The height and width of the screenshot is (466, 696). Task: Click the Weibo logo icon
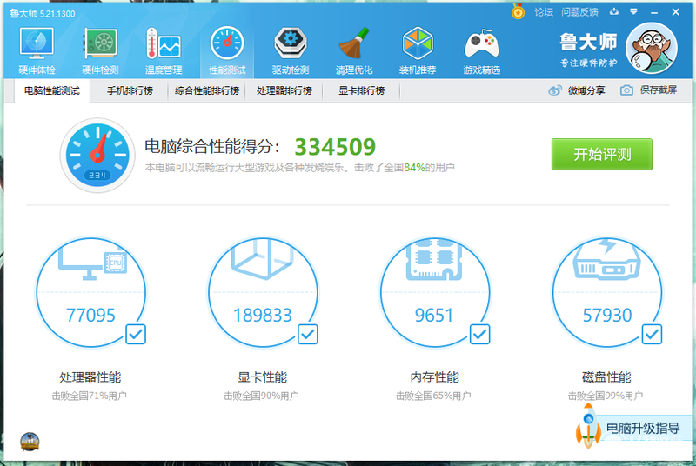click(555, 90)
